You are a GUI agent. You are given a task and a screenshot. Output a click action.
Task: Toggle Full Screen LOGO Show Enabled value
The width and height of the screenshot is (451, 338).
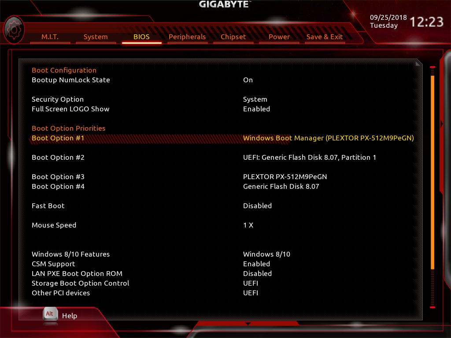257,109
